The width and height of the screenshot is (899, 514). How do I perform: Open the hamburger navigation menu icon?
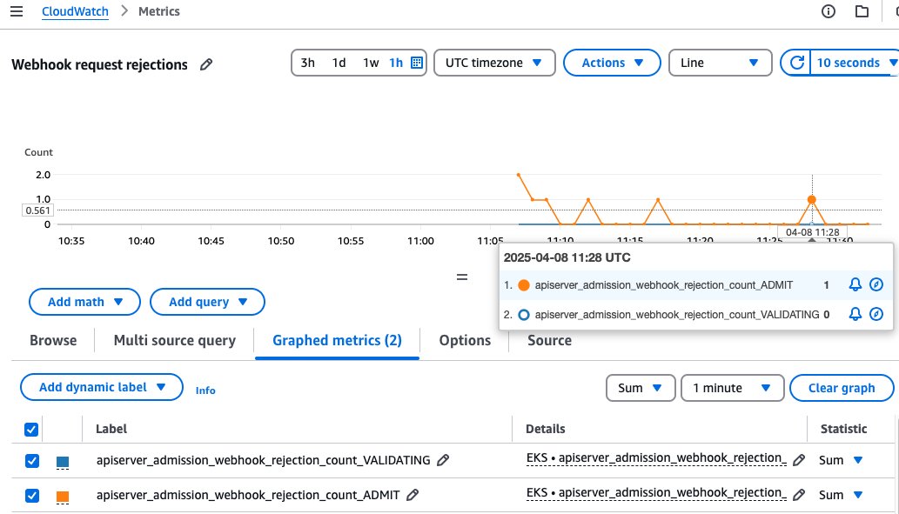pos(16,10)
